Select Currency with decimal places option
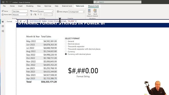Screen dimensions: 169x95 [x=66, y=54]
